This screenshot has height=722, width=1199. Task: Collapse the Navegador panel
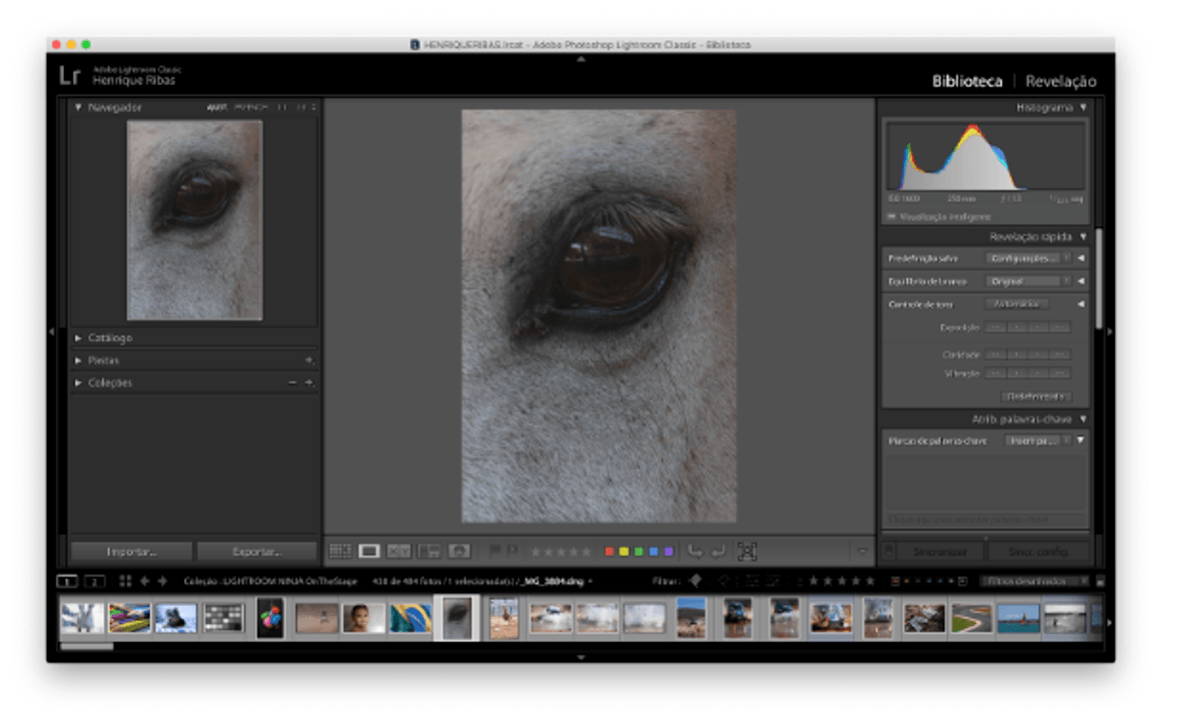(79, 107)
